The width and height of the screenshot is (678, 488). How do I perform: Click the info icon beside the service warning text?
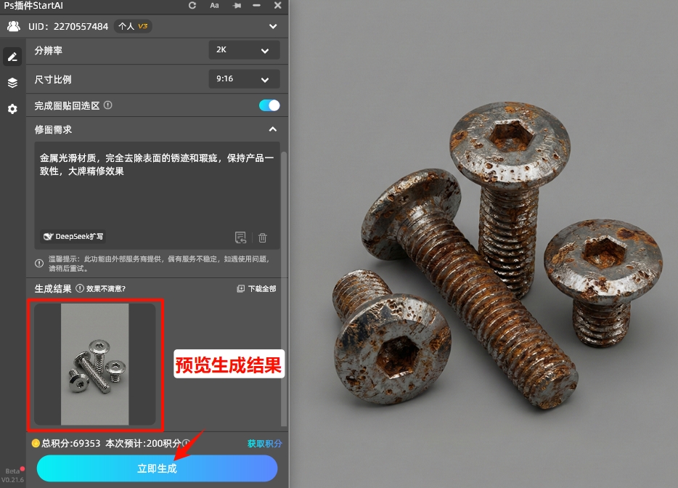tap(38, 261)
